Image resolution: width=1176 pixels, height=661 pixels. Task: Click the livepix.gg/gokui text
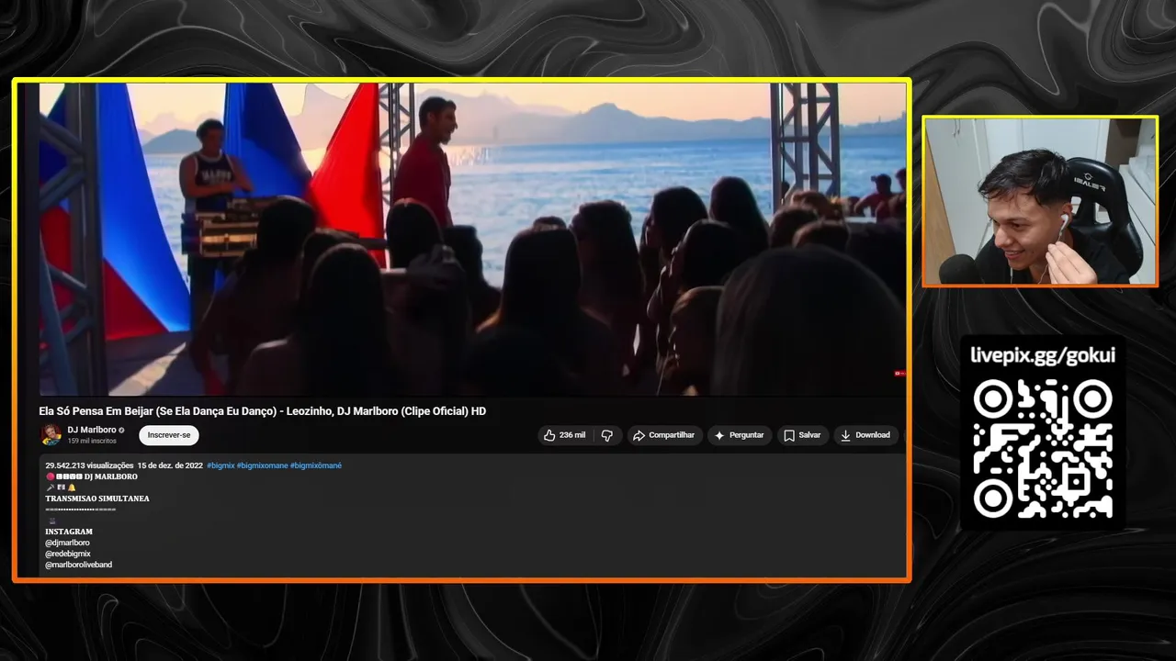[x=1043, y=356]
